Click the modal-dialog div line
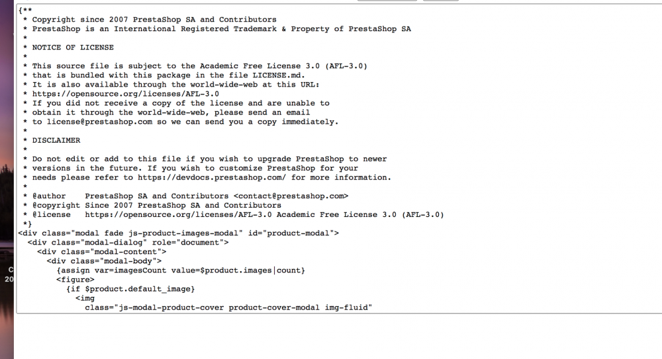The image size is (662, 359). pyautogui.click(x=128, y=243)
